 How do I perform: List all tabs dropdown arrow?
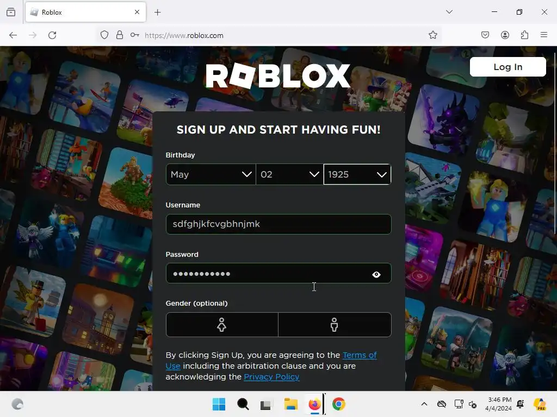tap(449, 12)
